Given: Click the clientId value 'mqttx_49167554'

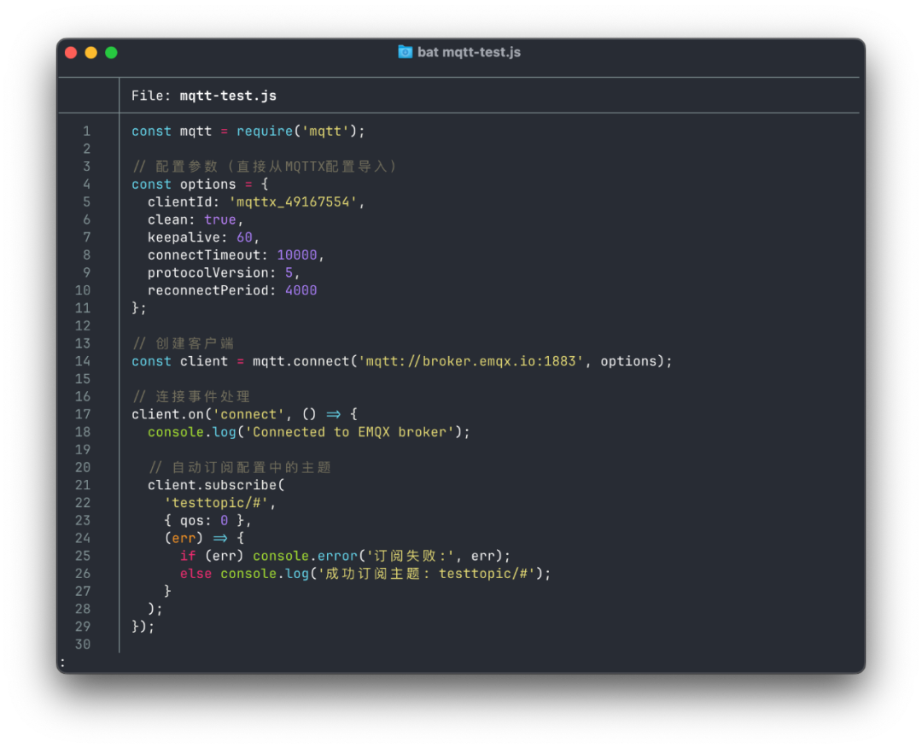Looking at the screenshot, I should click(x=293, y=202).
